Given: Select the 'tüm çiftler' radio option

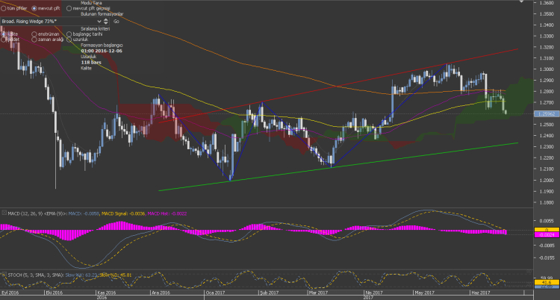Looking at the screenshot, I should click(4, 8).
